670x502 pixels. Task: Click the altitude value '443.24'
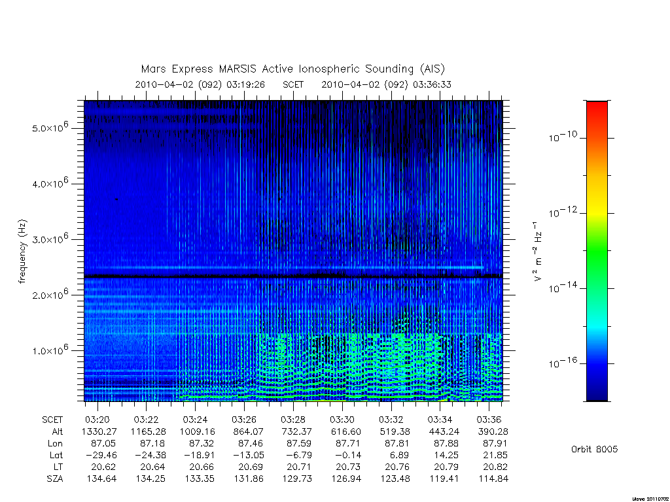pos(443,431)
